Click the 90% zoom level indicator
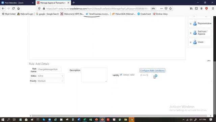Viewport: 216px width, 122px height. click(153, 8)
